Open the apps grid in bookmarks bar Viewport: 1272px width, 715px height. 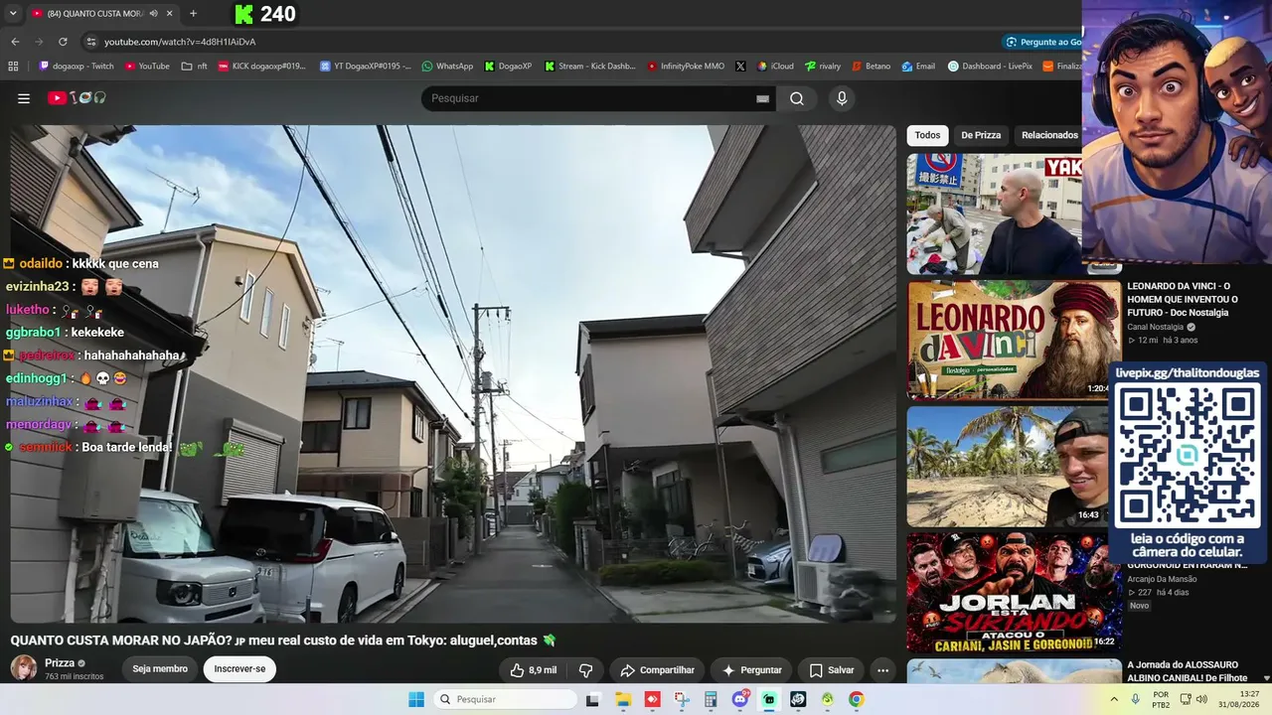point(13,67)
